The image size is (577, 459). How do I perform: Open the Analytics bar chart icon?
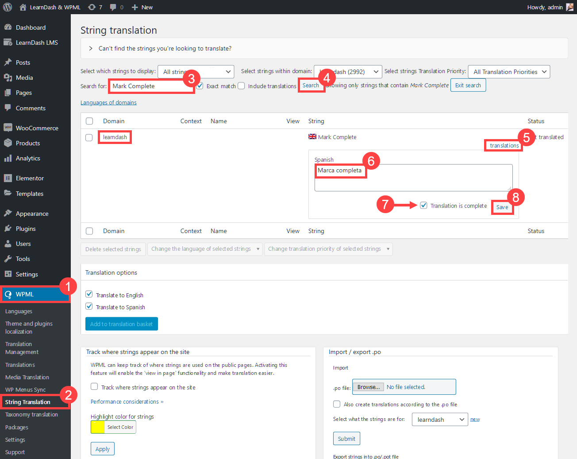pyautogui.click(x=8, y=158)
